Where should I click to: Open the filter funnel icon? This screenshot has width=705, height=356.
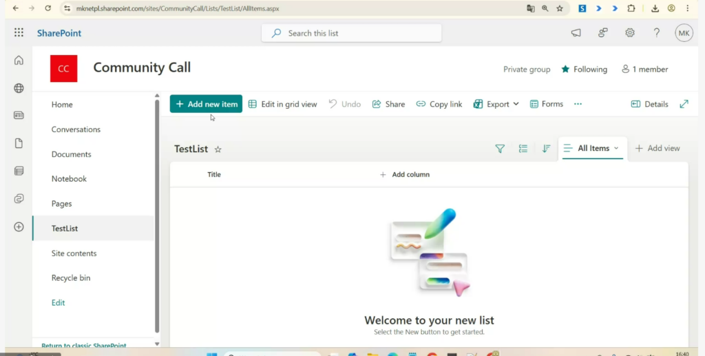pyautogui.click(x=500, y=148)
